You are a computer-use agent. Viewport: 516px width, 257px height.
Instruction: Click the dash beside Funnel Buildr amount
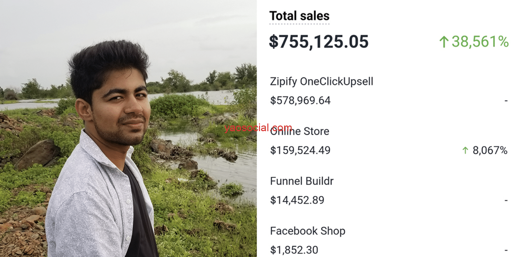506,200
